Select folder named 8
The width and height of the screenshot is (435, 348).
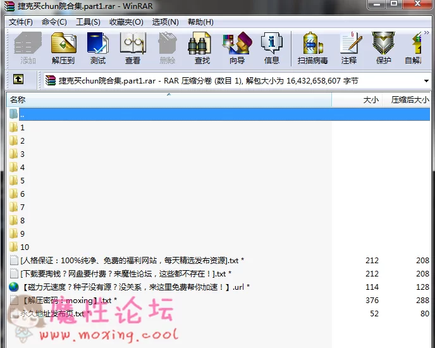(23, 221)
